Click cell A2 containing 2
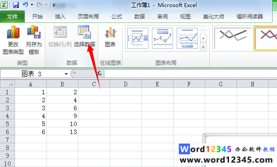Screen dimensions: 277x167 click(30, 100)
